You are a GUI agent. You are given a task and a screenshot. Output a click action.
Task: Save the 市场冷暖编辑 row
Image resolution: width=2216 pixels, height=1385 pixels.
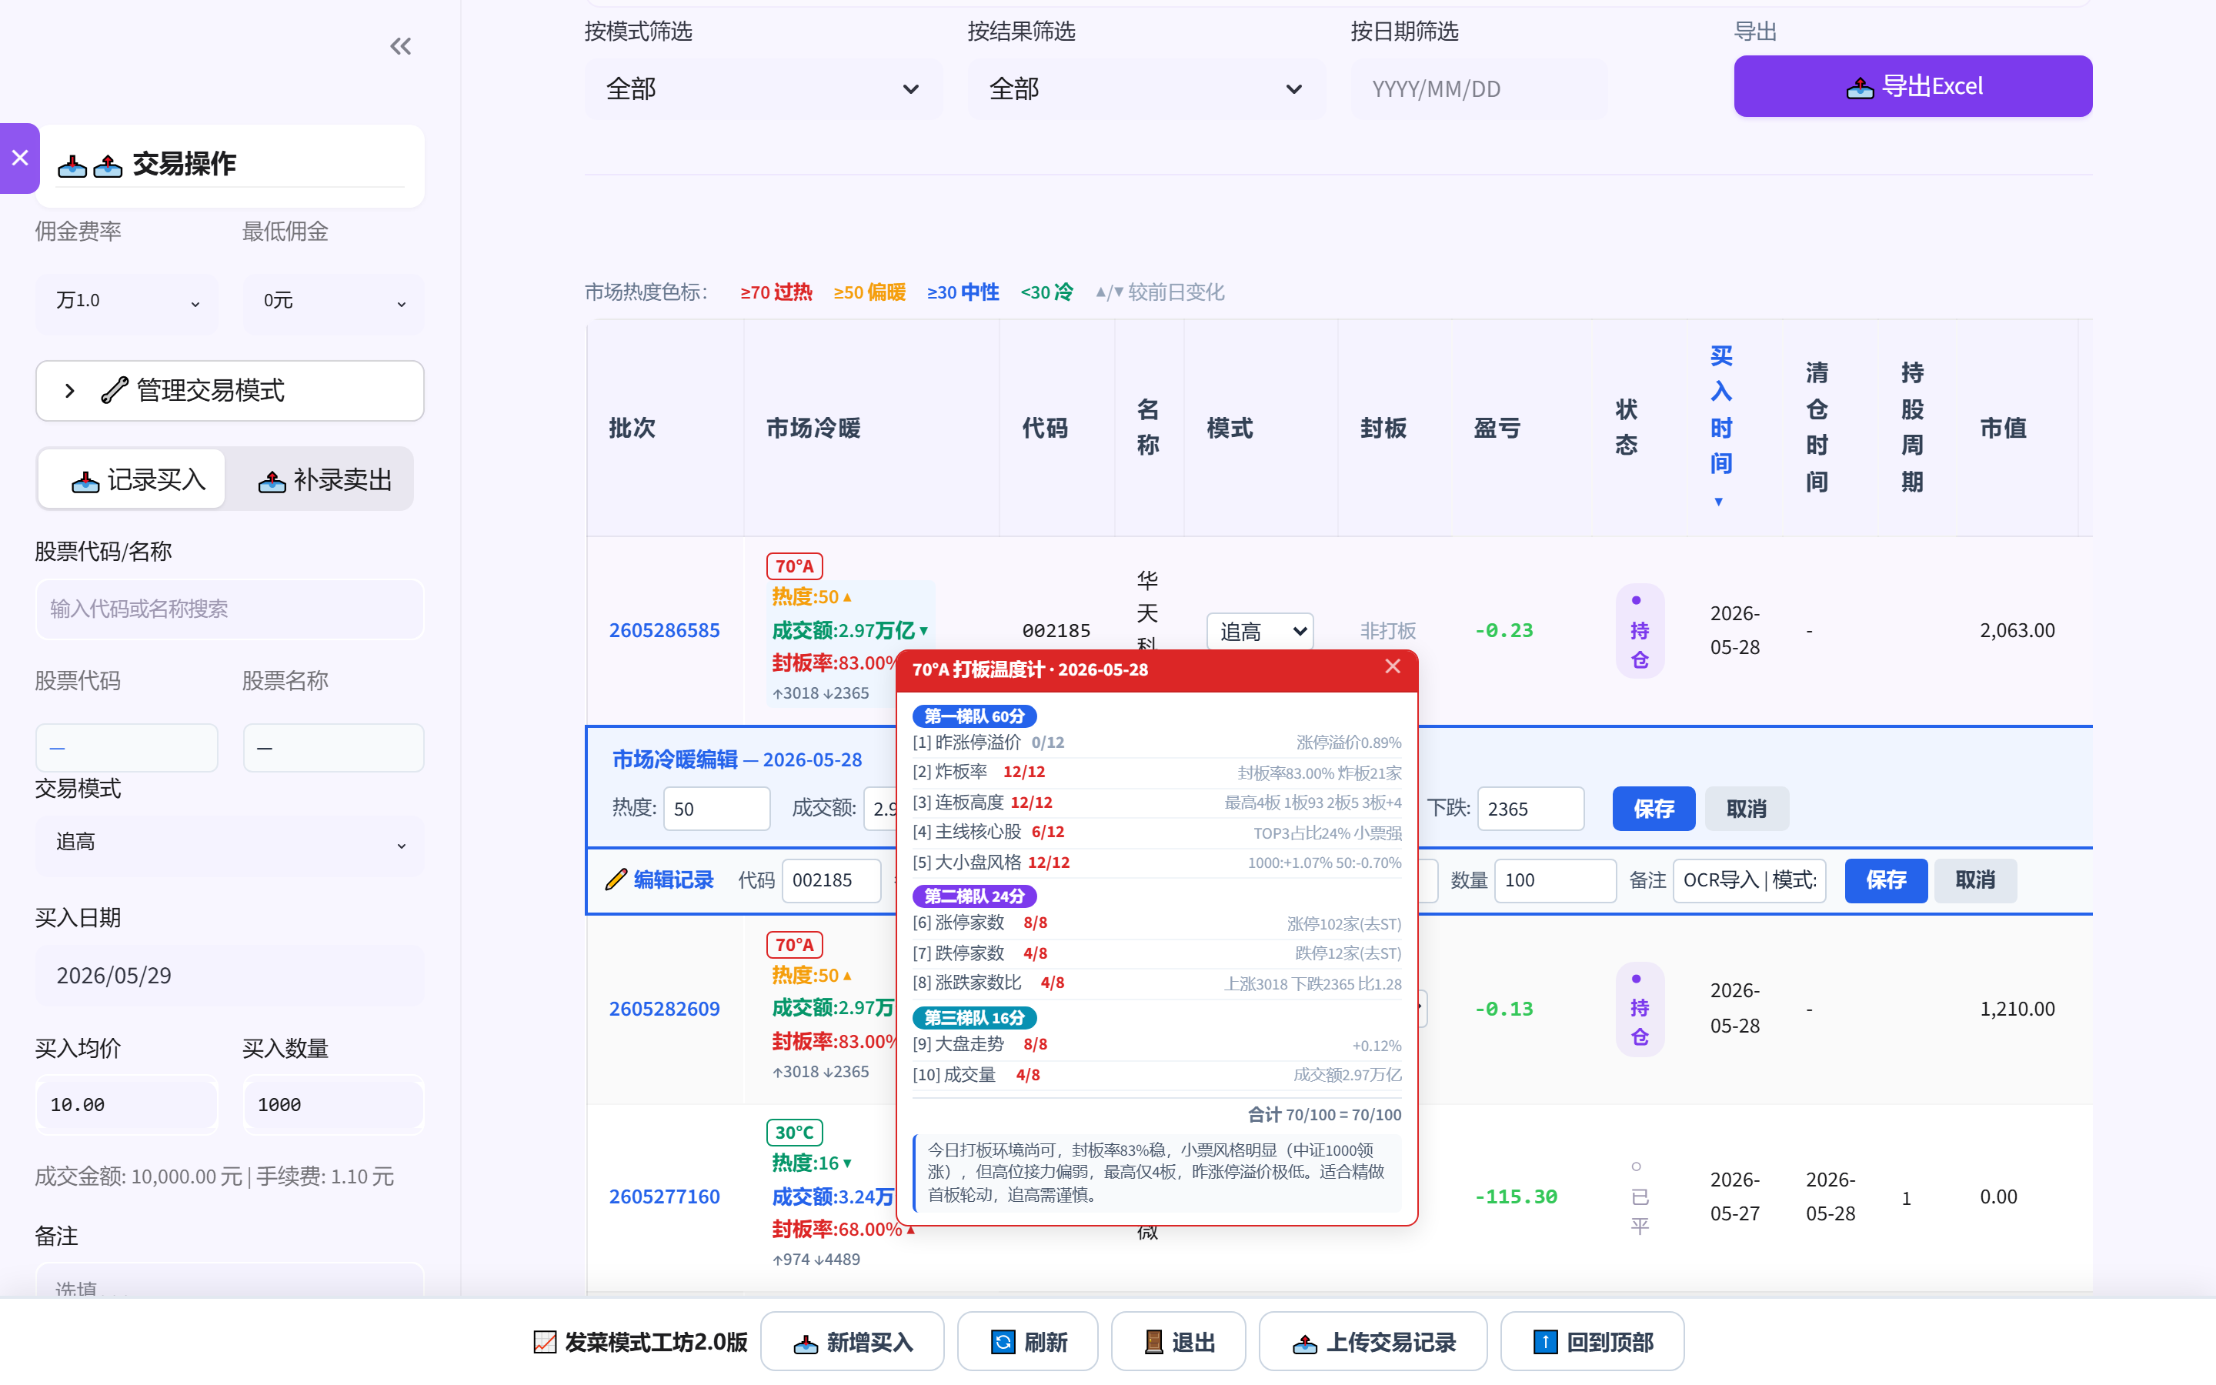(1653, 809)
